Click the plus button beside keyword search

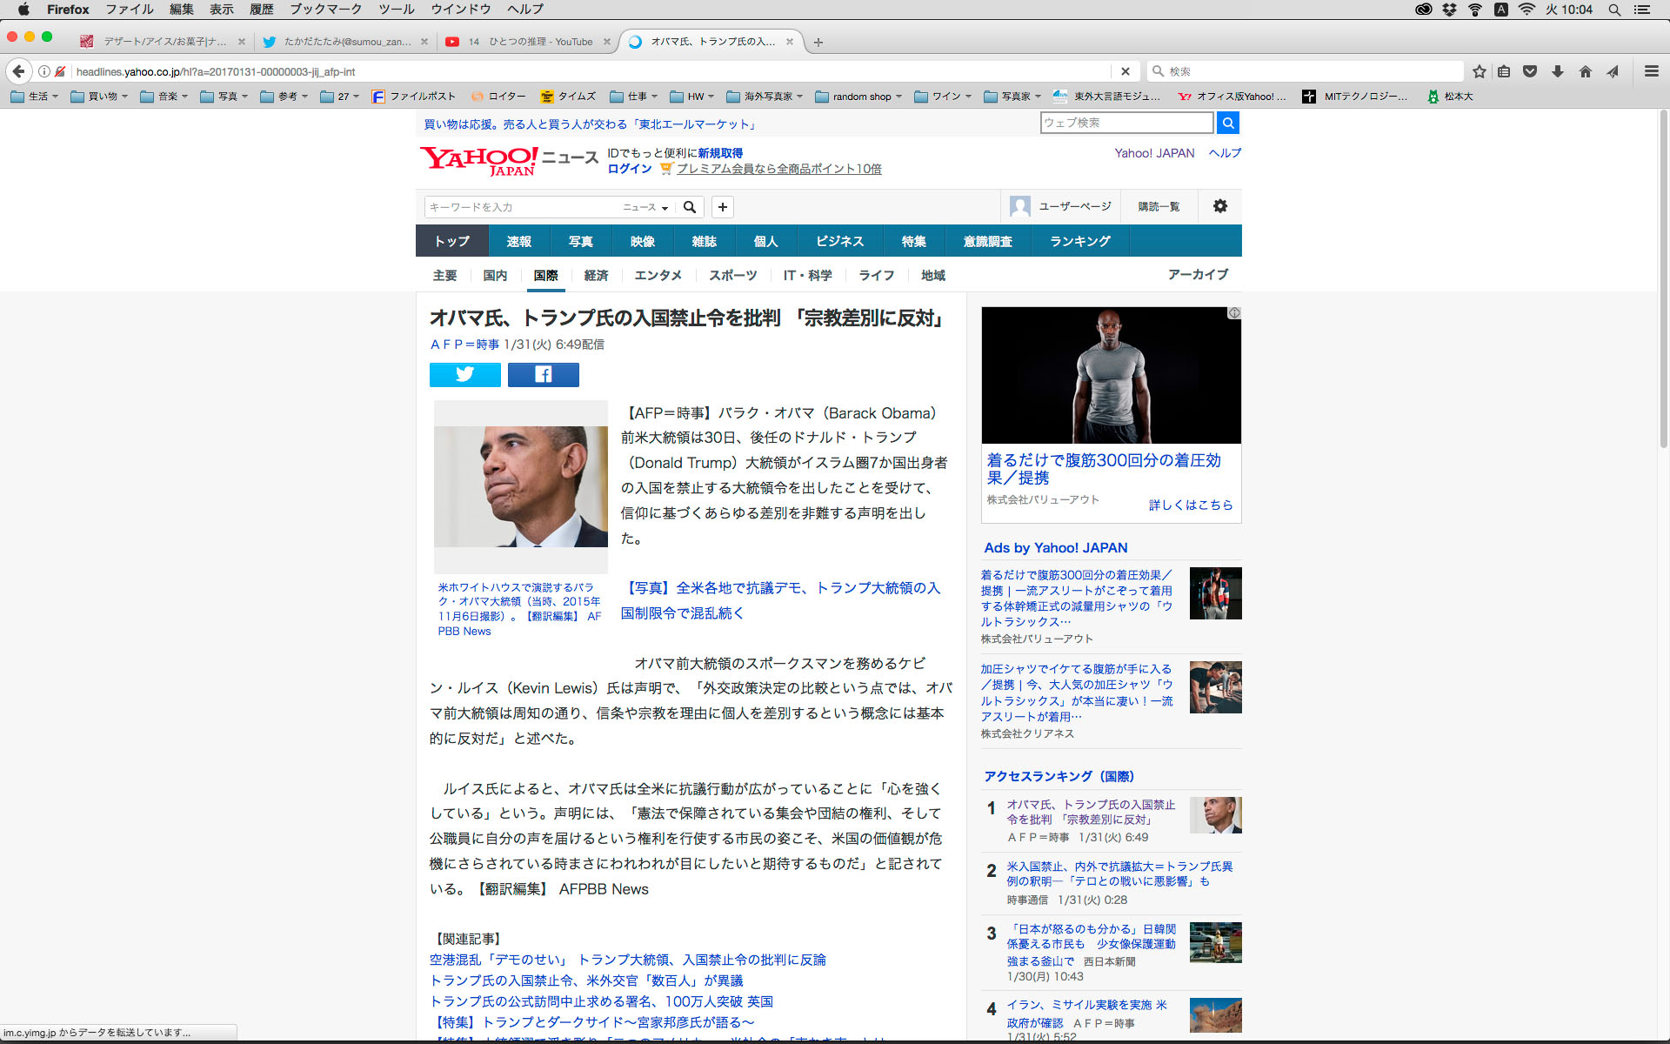tap(722, 207)
